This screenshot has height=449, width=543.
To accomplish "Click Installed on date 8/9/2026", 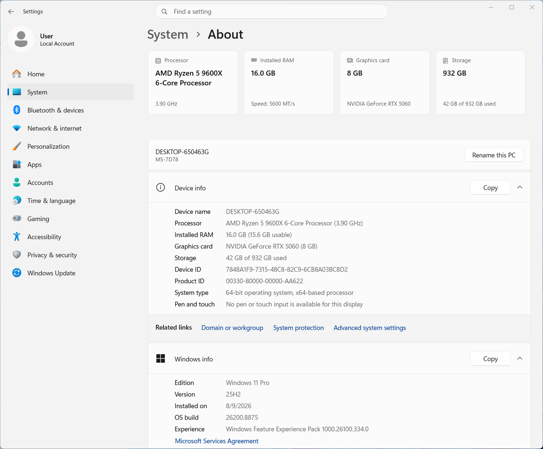I will point(239,406).
